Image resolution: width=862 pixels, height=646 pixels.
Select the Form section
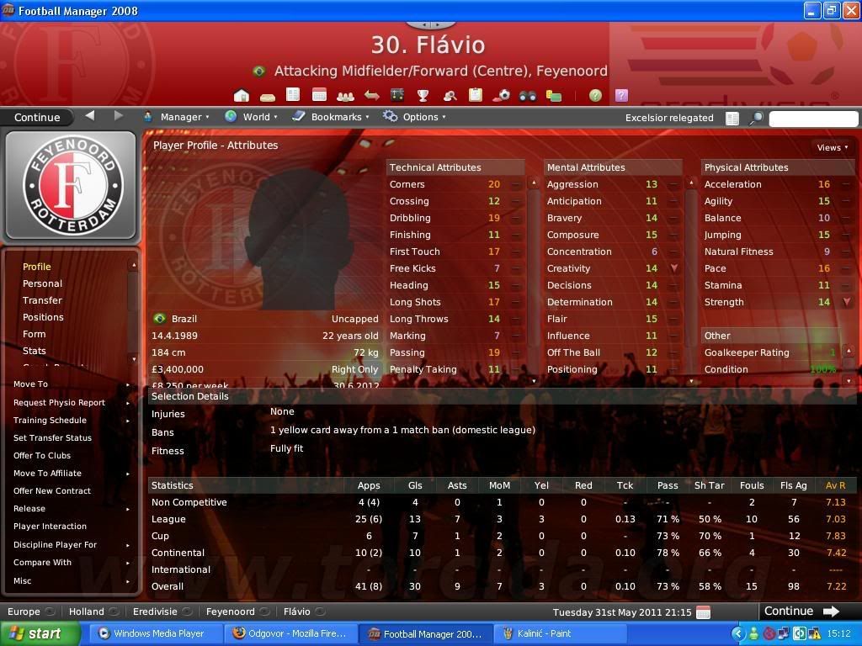click(x=34, y=334)
